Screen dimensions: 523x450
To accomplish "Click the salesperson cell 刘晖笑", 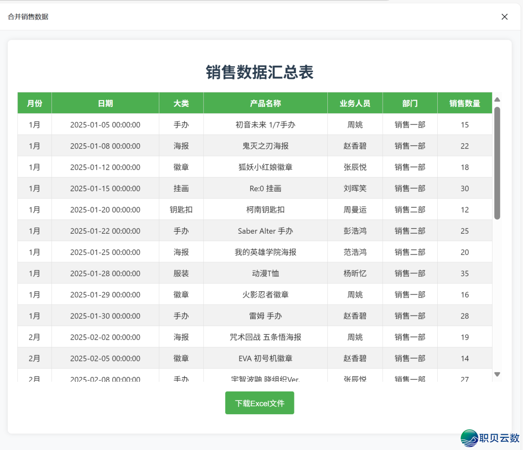I will coord(355,188).
